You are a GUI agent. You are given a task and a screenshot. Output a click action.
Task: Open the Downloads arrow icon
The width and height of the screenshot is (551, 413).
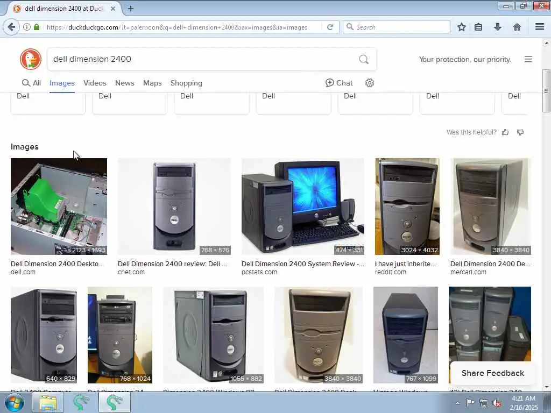(498, 27)
